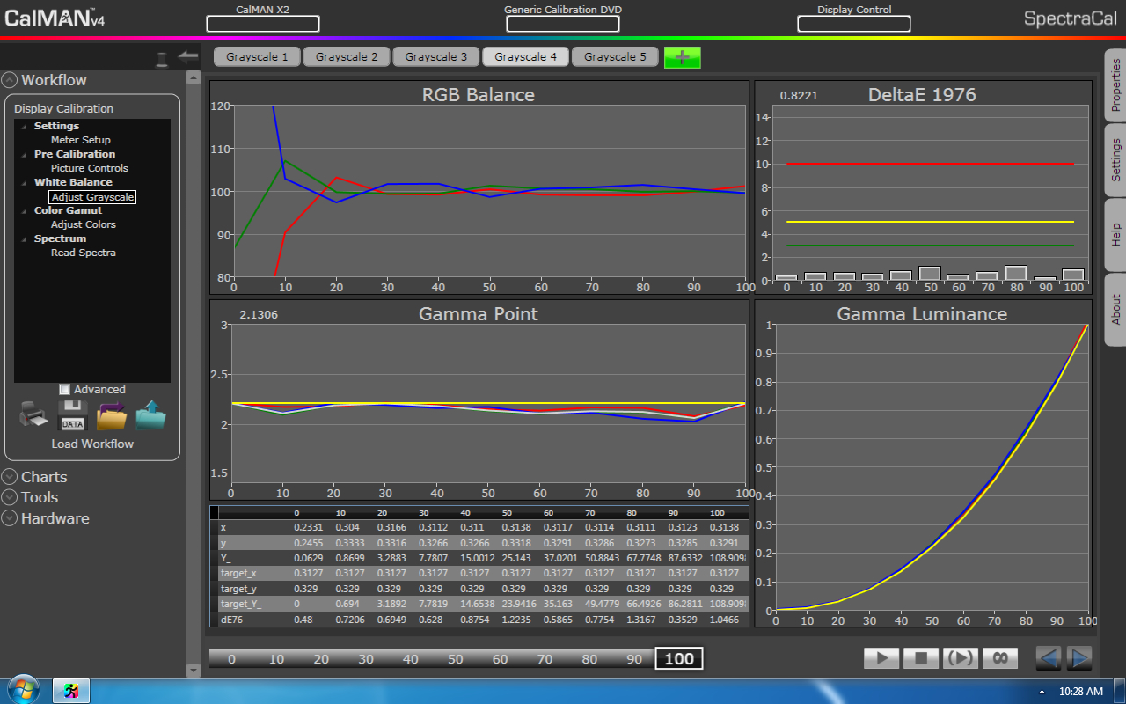Collapse the Workflow section
The width and height of the screenshot is (1126, 704).
pyautogui.click(x=10, y=80)
